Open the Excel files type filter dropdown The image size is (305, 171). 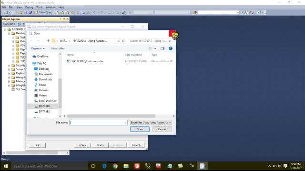coord(151,123)
